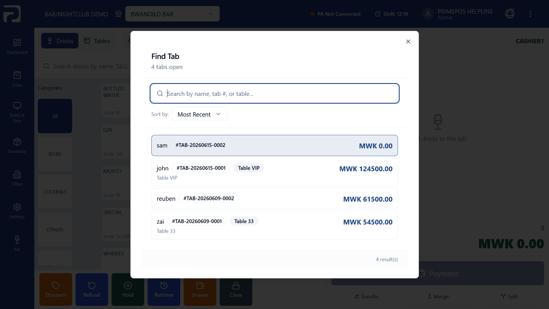
Task: Open the Sales sidebar item
Action: pyautogui.click(x=17, y=79)
